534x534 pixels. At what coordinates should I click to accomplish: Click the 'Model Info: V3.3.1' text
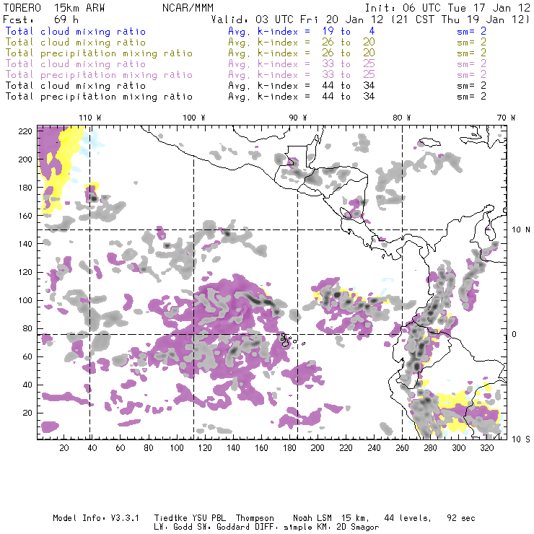96,518
